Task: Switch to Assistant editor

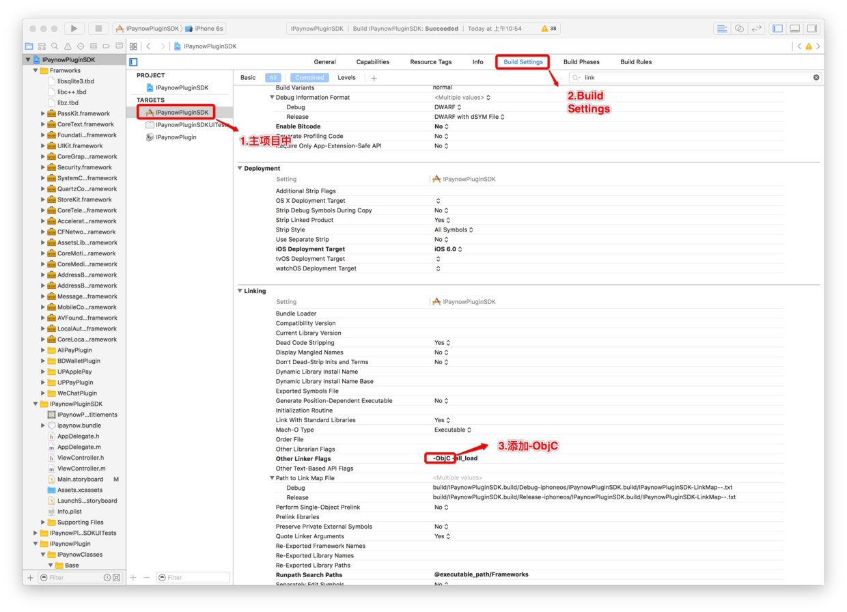Action: tap(739, 29)
